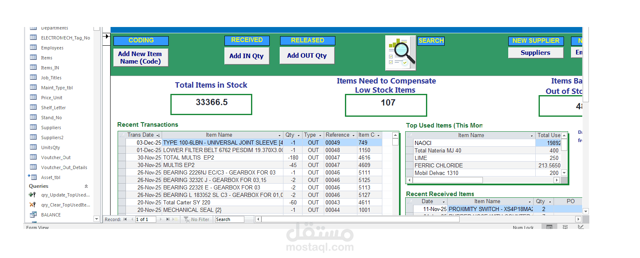Open Qty dropdown in Recent Received Items
640x258 pixels.
[x=550, y=201]
